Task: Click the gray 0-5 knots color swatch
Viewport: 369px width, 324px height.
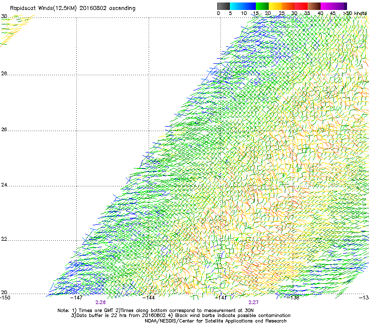Action: click(223, 6)
